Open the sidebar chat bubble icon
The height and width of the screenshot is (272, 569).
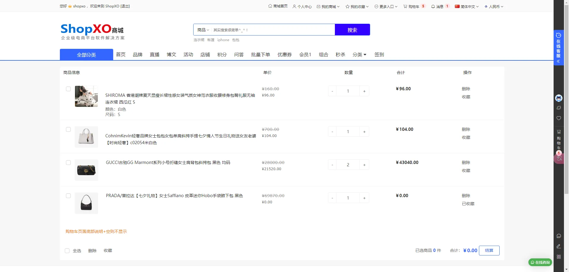pyautogui.click(x=559, y=236)
